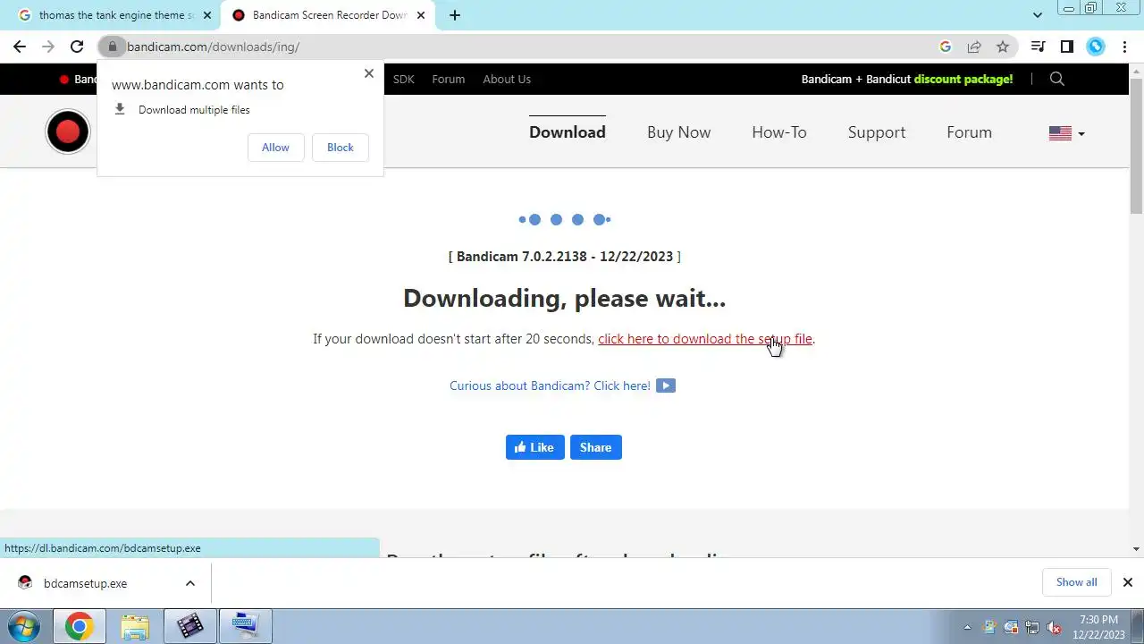The width and height of the screenshot is (1144, 644).
Task: Open the movie clapboard taskbar app
Action: click(x=189, y=627)
